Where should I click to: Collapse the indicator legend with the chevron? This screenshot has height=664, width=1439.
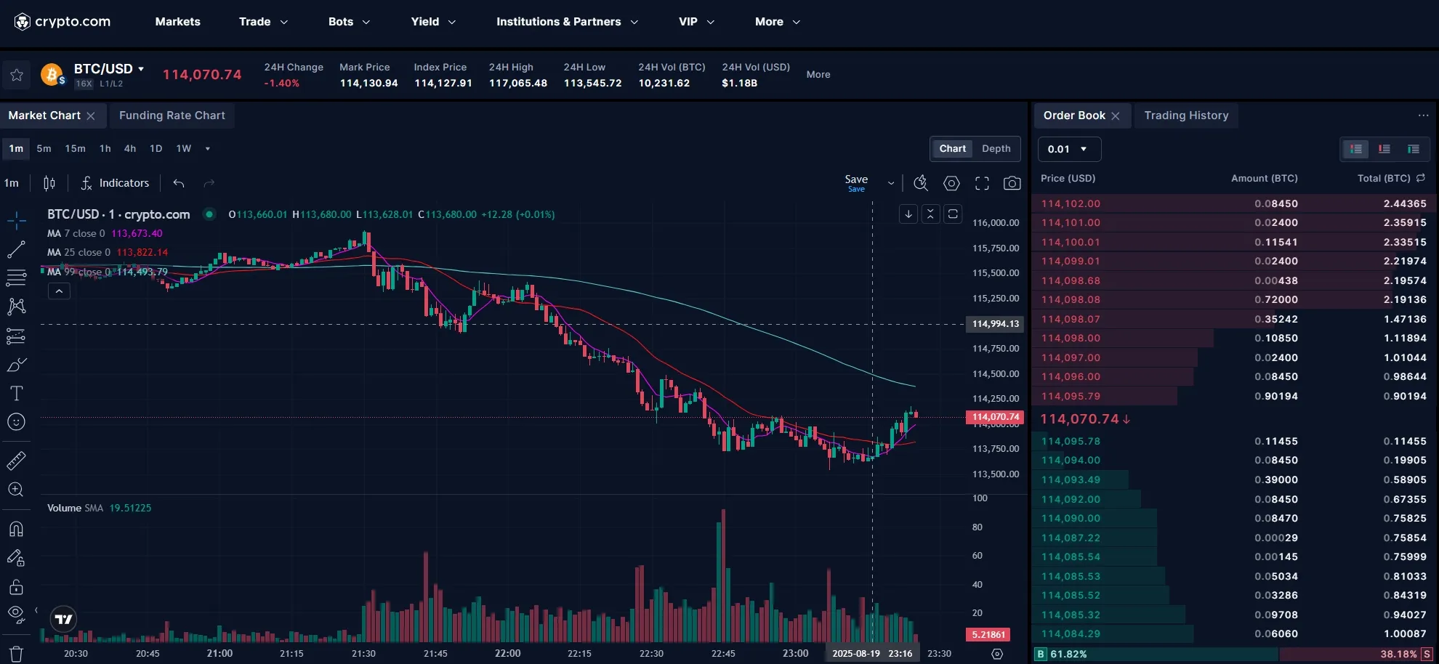tap(59, 291)
